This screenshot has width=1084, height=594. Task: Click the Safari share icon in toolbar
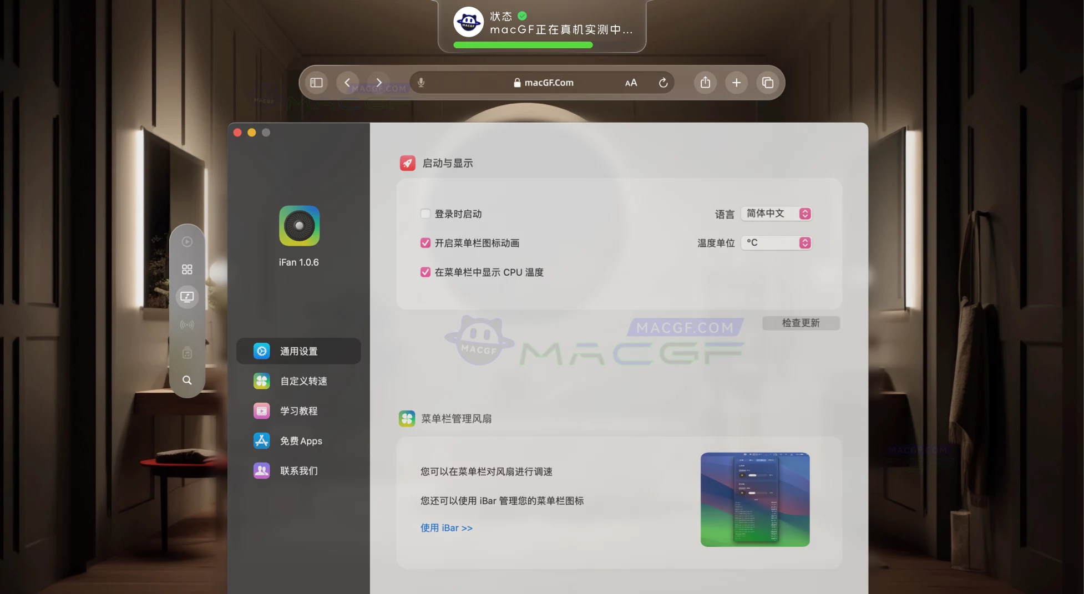[705, 82]
